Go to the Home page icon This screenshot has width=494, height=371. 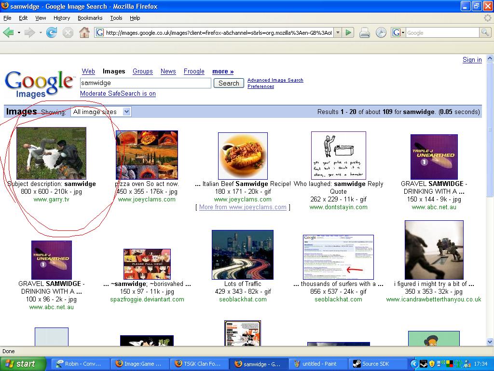click(x=84, y=32)
